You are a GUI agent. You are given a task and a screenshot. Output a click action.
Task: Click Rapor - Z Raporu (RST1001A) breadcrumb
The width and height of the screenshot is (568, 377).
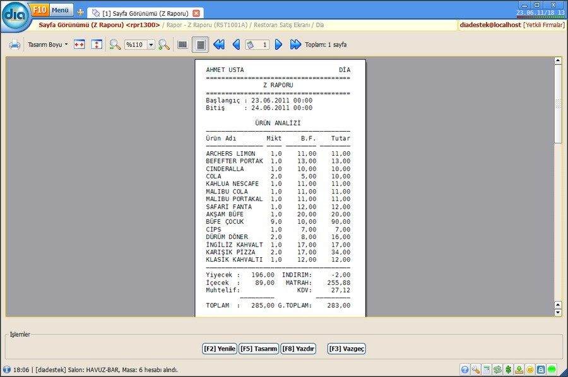click(x=207, y=25)
